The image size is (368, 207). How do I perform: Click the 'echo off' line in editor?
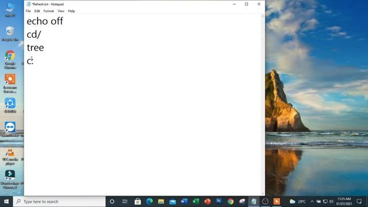45,21
